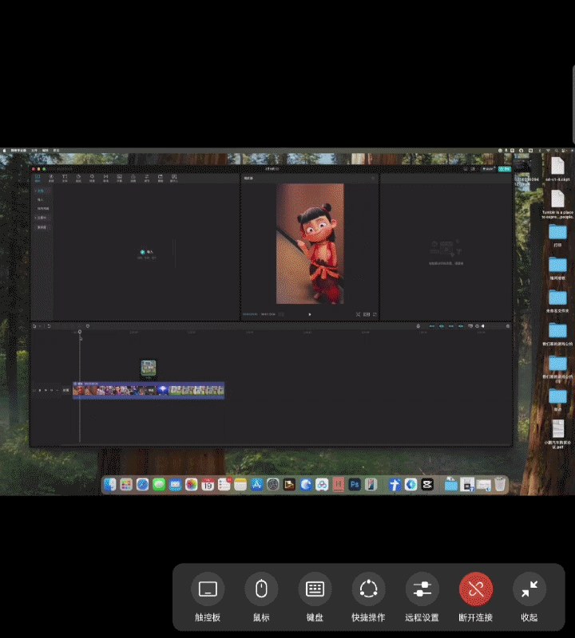Click the video character preview image
Image resolution: width=575 pixels, height=638 pixels.
coord(310,243)
